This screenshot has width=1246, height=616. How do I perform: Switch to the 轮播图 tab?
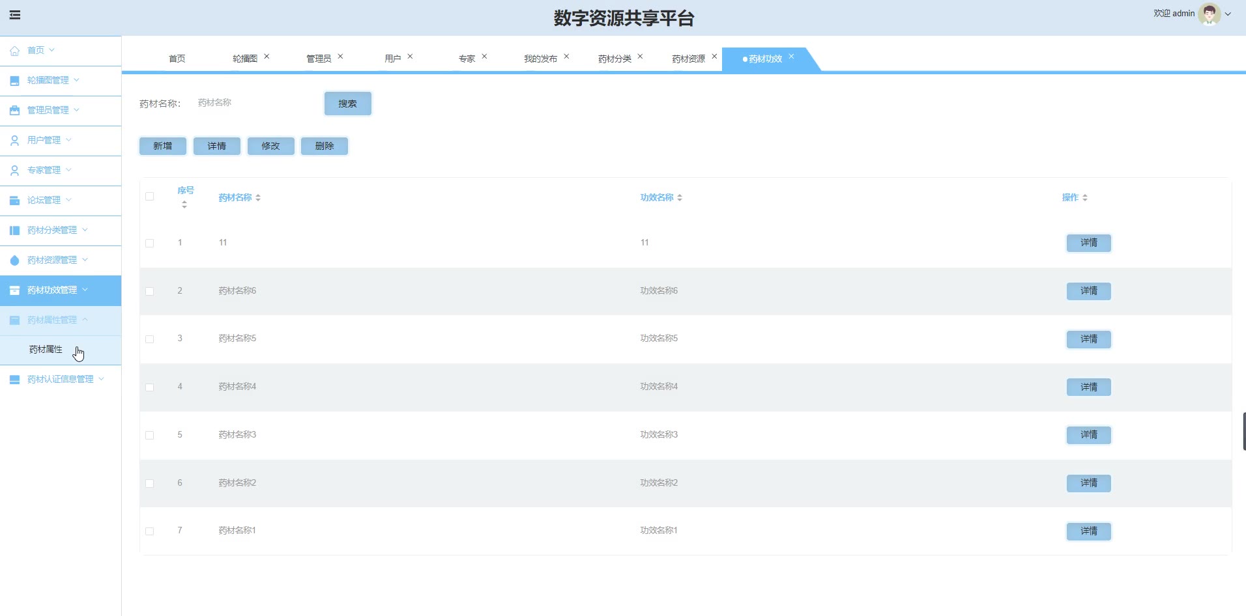pyautogui.click(x=245, y=59)
